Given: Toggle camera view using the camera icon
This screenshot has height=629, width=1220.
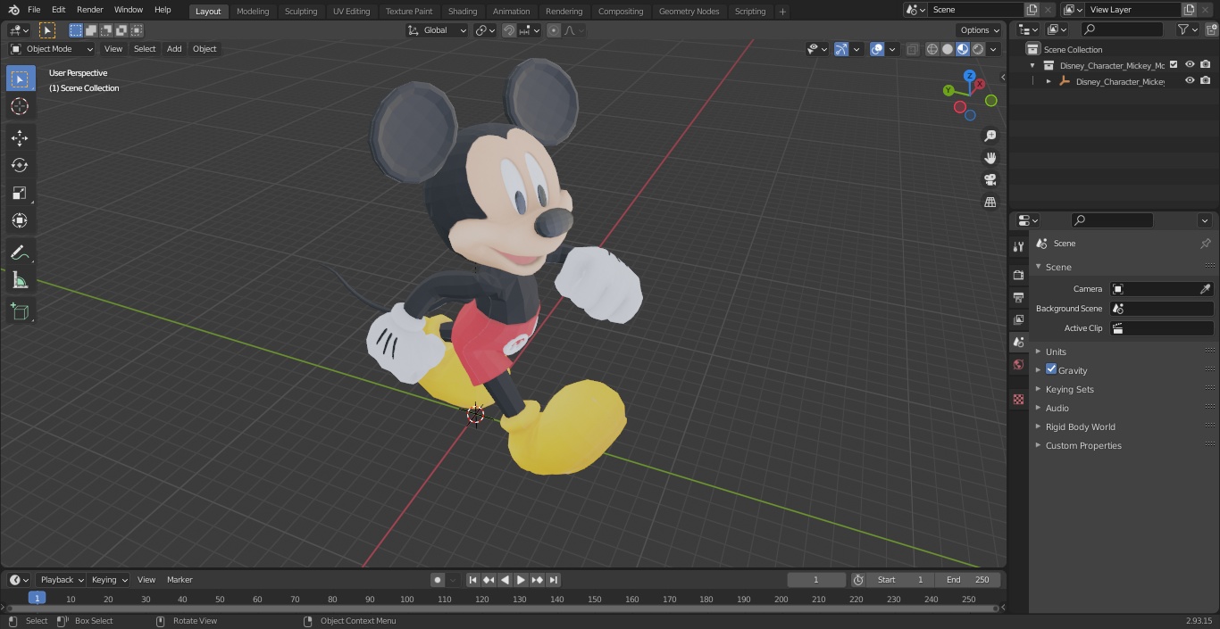Looking at the screenshot, I should point(990,180).
